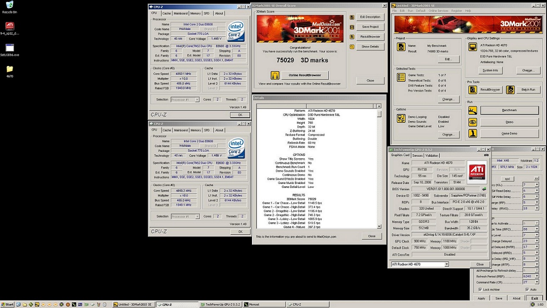The width and height of the screenshot is (547, 308).
Task: Open the Memory tab in the upper CPU-Z window
Action: (195, 13)
